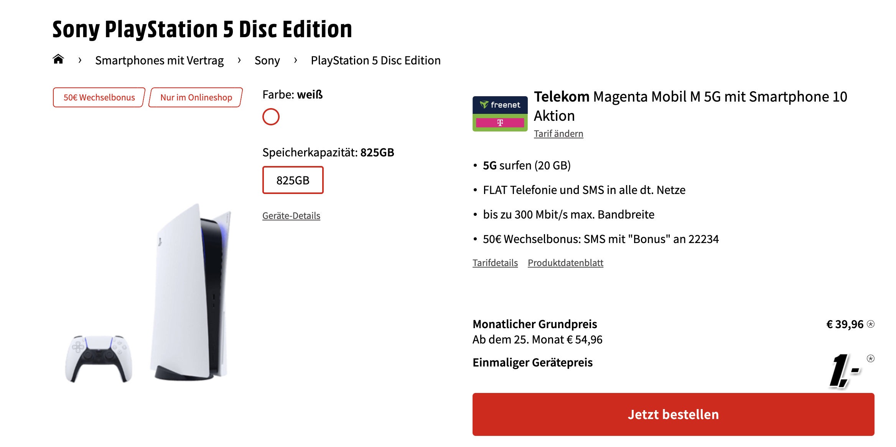The height and width of the screenshot is (447, 896).
Task: Click the freenet logo
Action: [500, 104]
